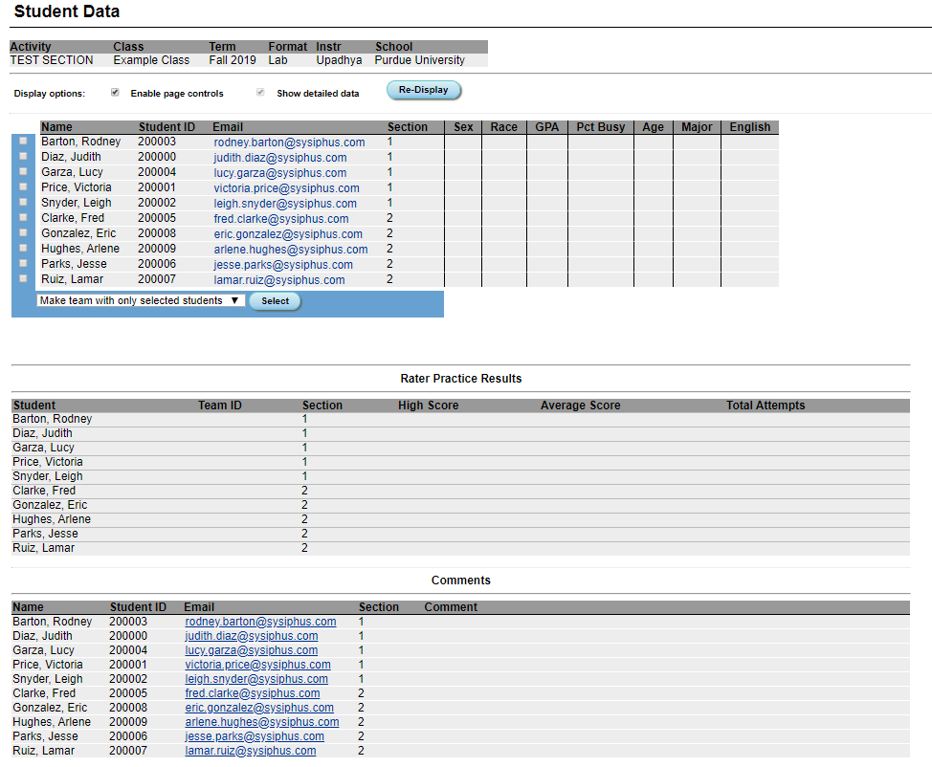932x767 pixels.
Task: Click eric.gonzalez@sysiphus.com in the Comments section
Action: [x=258, y=708]
